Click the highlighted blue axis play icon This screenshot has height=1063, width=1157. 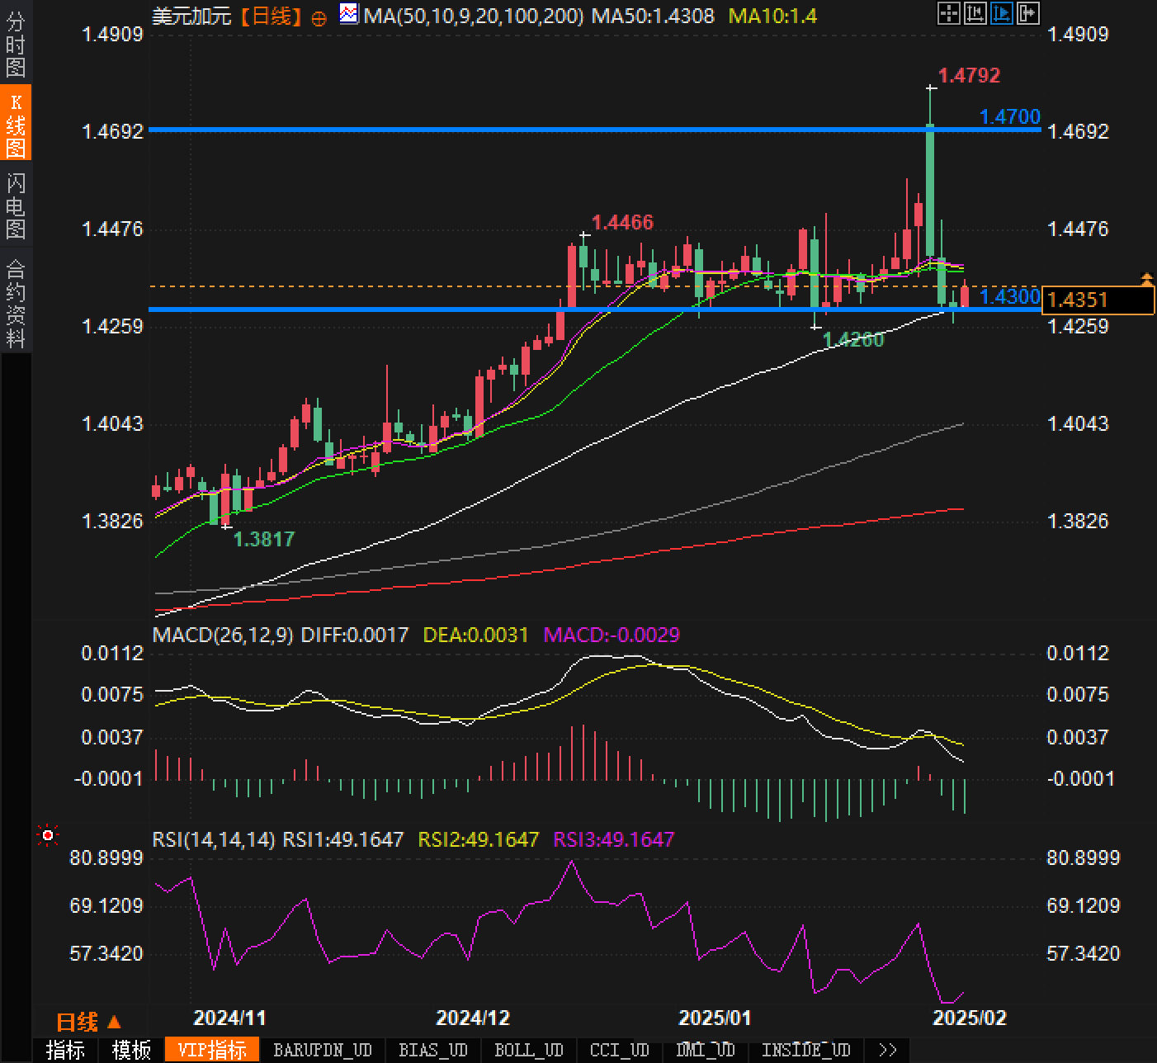(x=1001, y=12)
